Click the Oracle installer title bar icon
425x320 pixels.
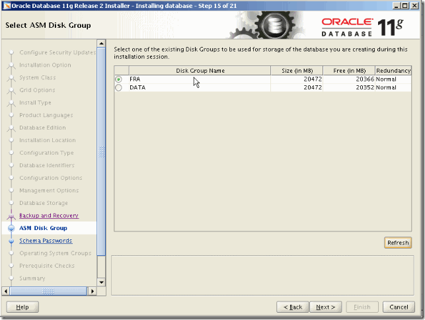tap(7, 6)
